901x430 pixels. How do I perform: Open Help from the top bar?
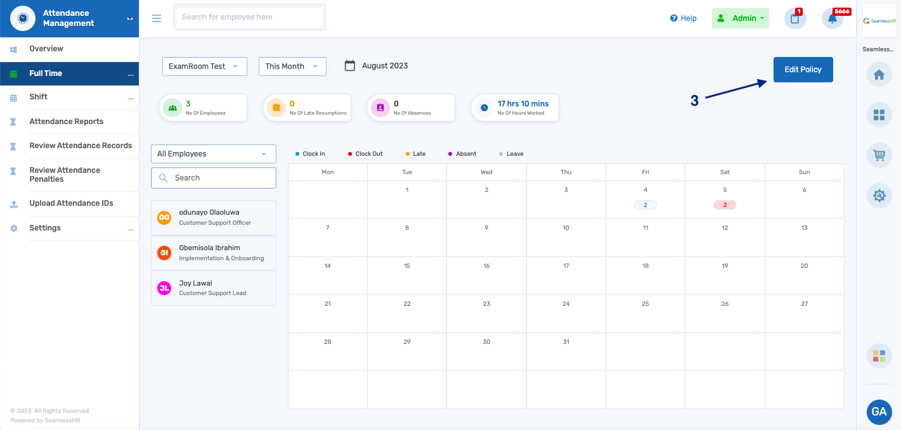[684, 18]
